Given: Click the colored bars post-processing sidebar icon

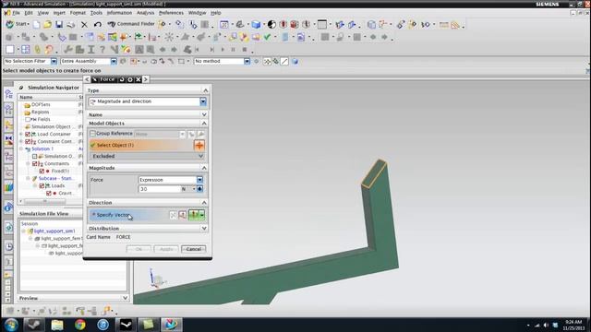Looking at the screenshot, I should click(8, 187).
